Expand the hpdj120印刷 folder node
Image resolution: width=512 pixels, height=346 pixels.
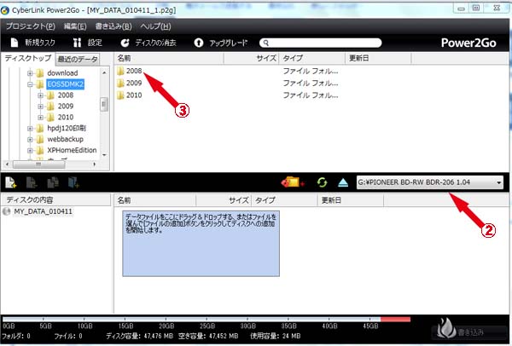tap(30, 128)
